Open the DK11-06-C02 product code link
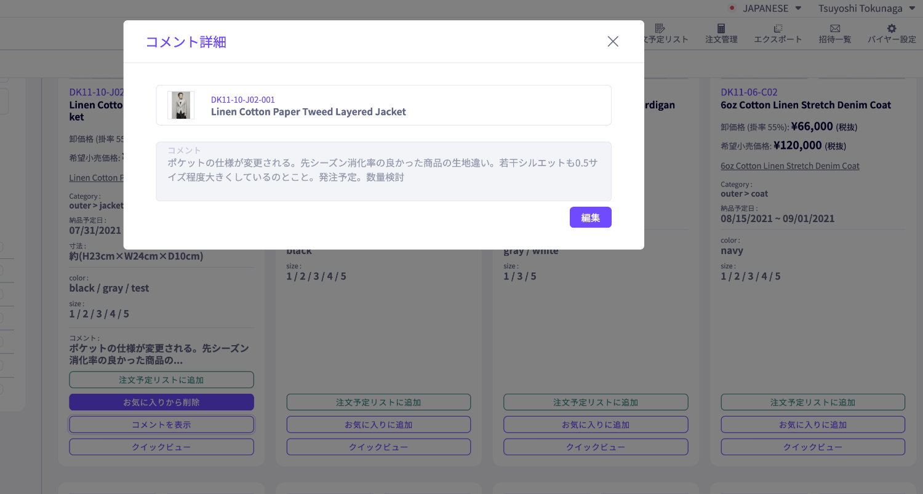923x494 pixels. (x=749, y=92)
